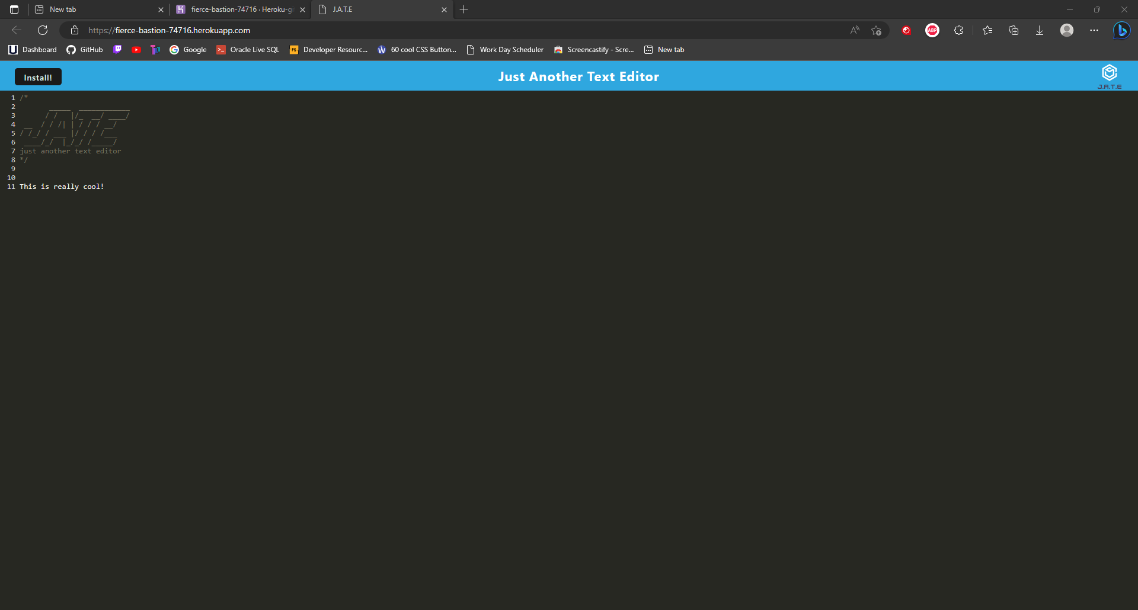Select the J.A.T.E logo icon

(x=1110, y=72)
